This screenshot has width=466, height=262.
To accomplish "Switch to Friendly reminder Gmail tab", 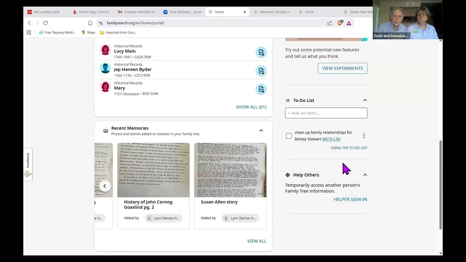I will tap(137, 12).
